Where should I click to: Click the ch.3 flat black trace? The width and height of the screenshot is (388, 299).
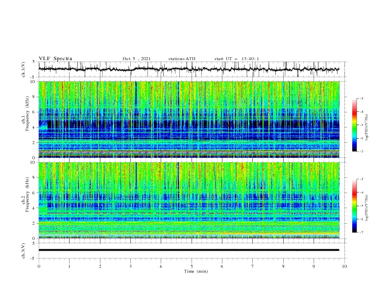point(189,250)
